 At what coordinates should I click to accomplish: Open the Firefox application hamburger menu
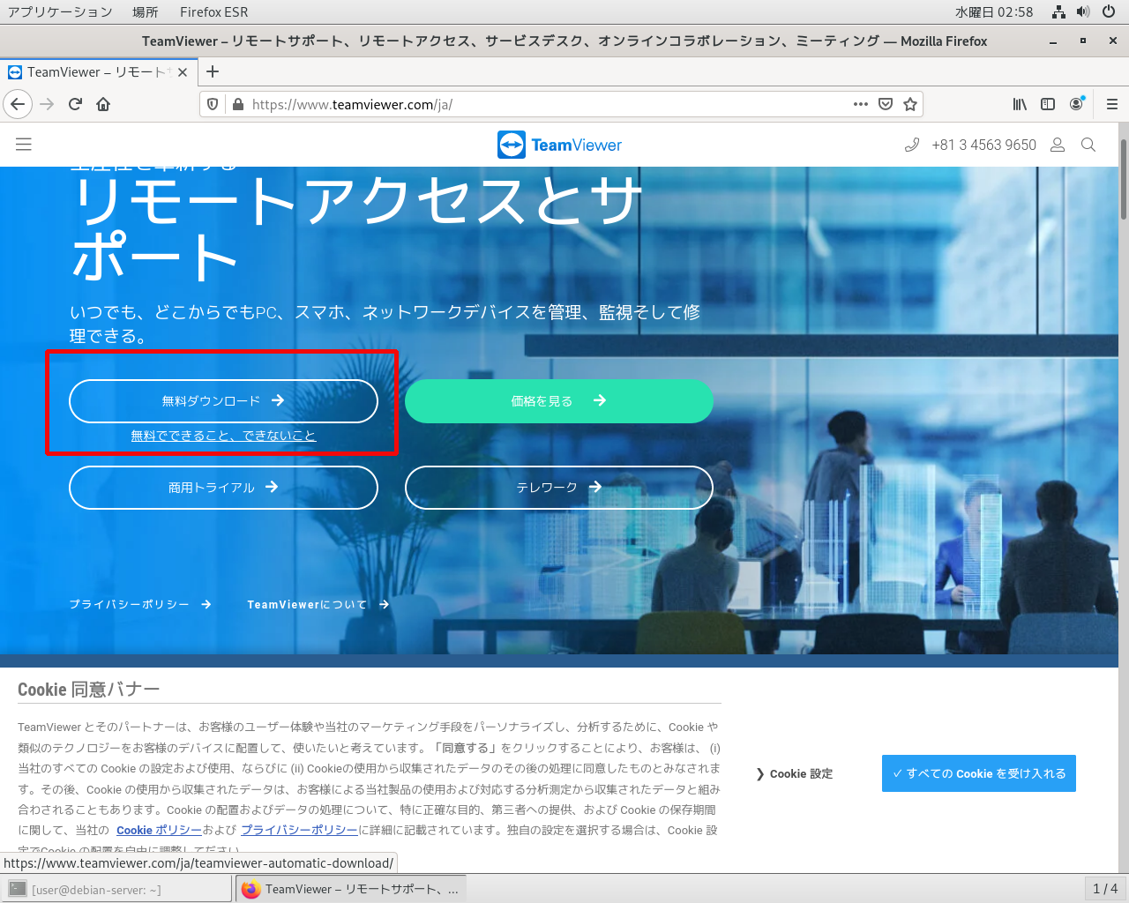click(1111, 104)
